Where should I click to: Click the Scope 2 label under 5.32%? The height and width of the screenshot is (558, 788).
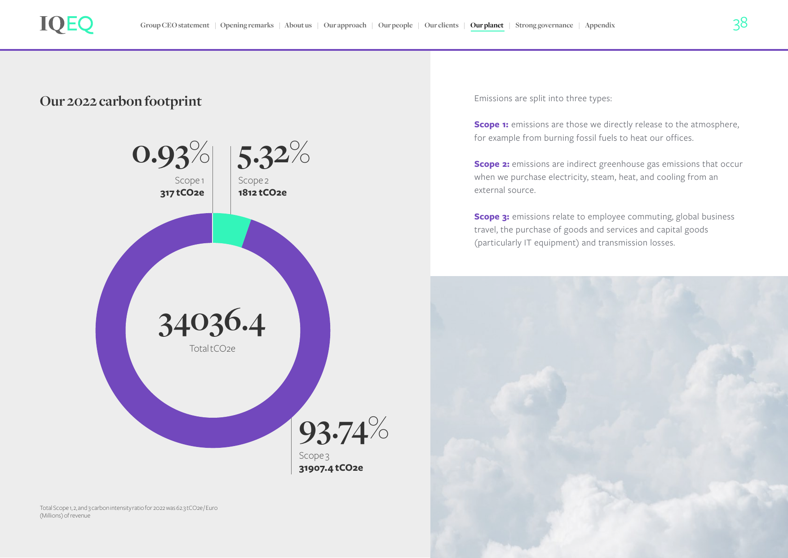[253, 180]
